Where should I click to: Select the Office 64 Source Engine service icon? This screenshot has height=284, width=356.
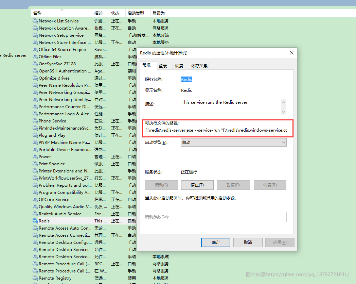pyautogui.click(x=35, y=49)
